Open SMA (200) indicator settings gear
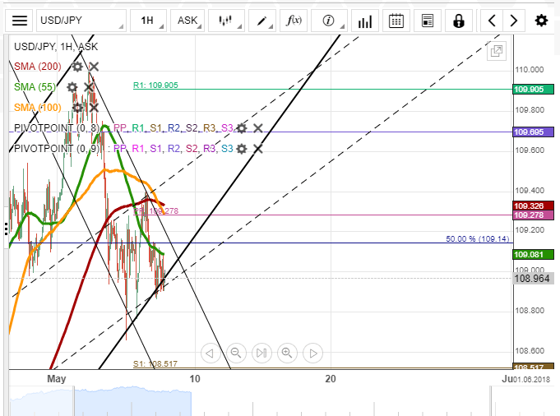Image resolution: width=560 pixels, height=416 pixels. 76,66
